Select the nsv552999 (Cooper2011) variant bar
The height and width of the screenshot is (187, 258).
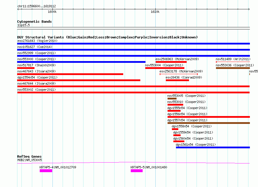click(x=133, y=56)
